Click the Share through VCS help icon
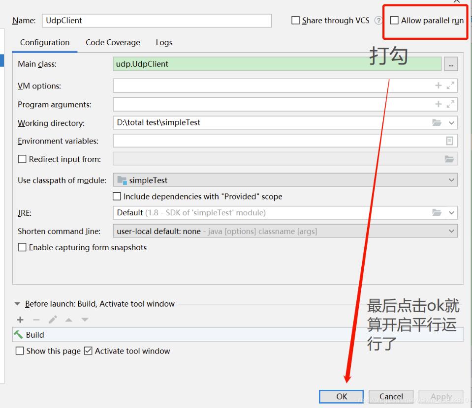The width and height of the screenshot is (472, 408). coord(378,21)
